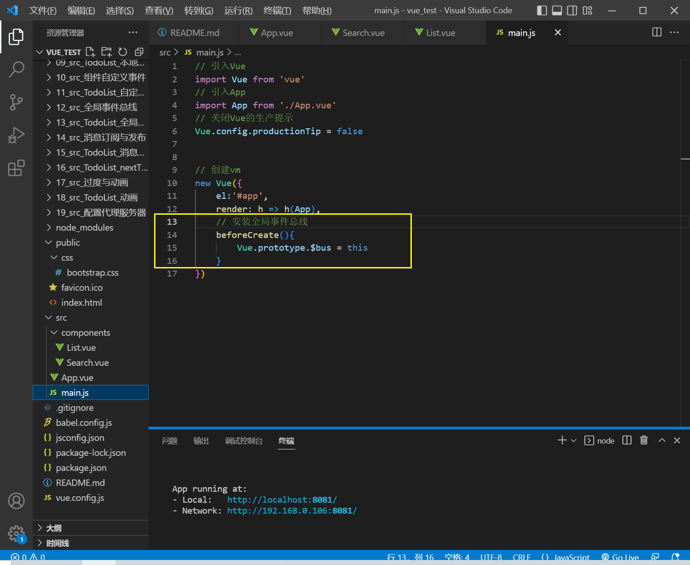Toggle primary side bar layout icon

pos(542,10)
